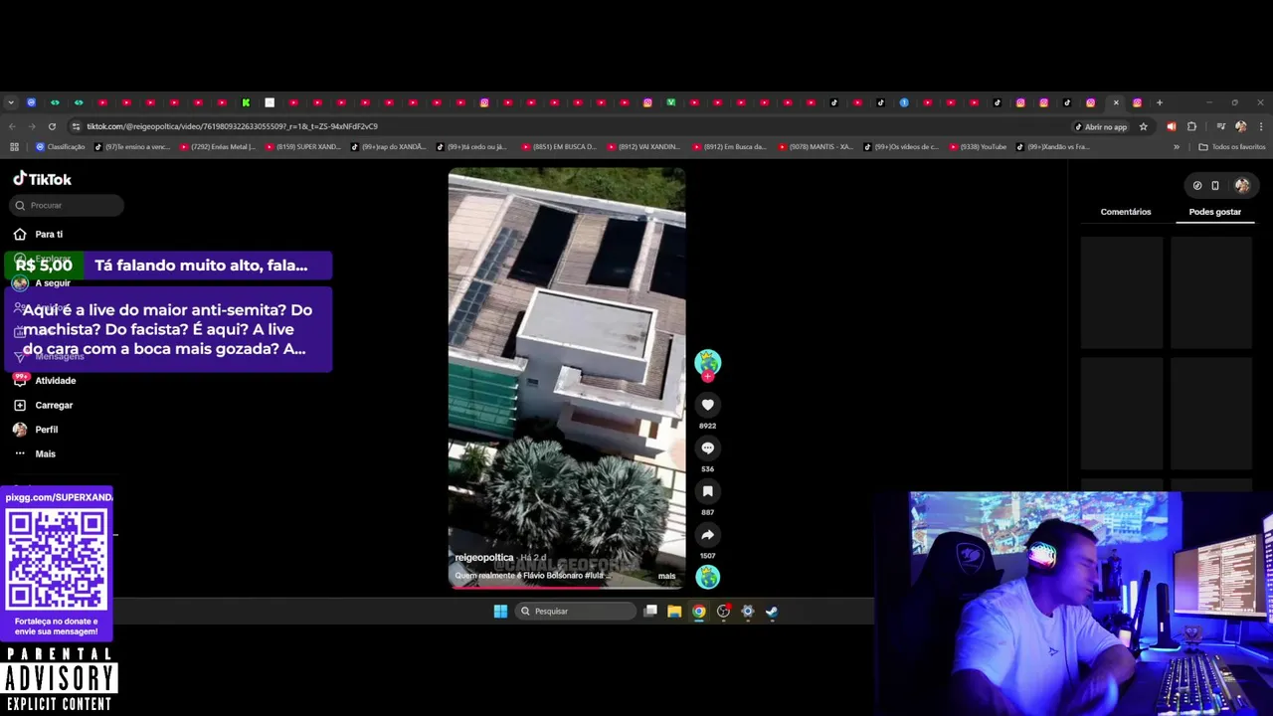Open the Todos os favoritos folder
The height and width of the screenshot is (716, 1273).
click(1232, 146)
